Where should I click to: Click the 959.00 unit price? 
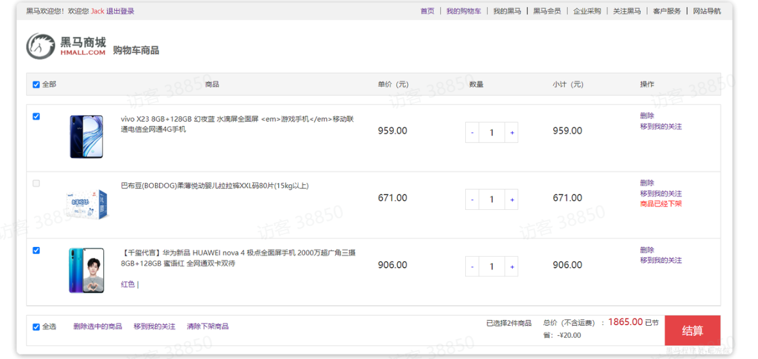tap(393, 131)
